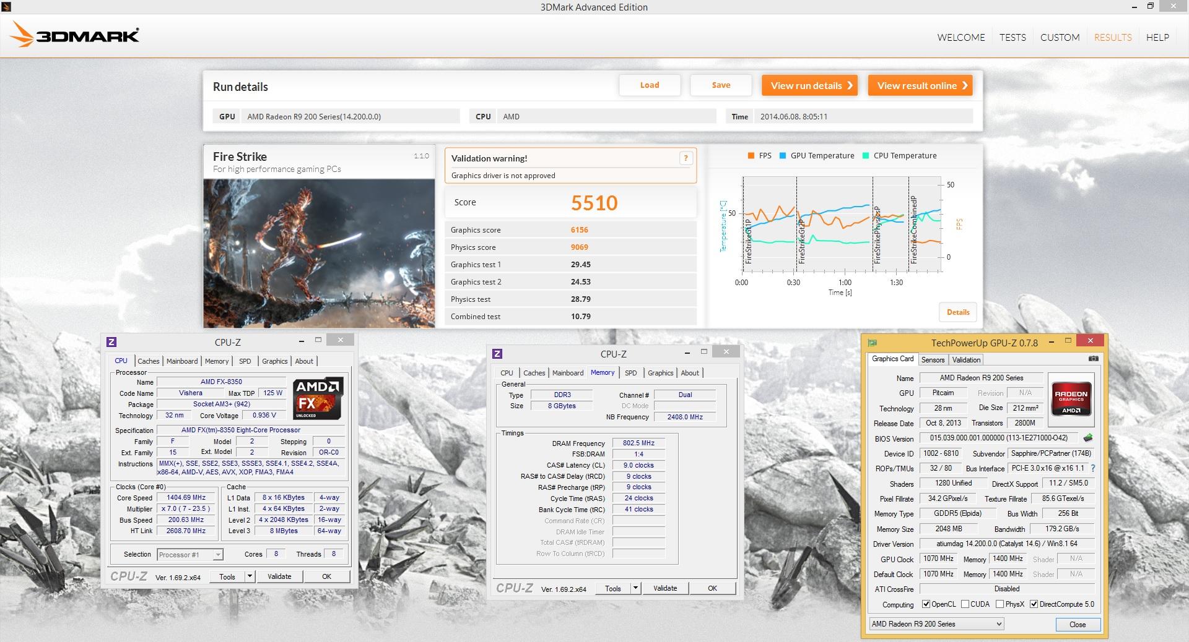Click the Save button in Run details

721,85
